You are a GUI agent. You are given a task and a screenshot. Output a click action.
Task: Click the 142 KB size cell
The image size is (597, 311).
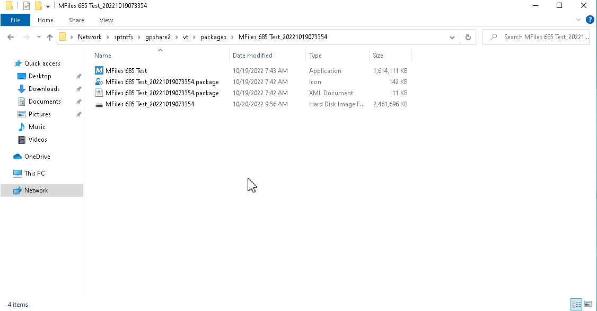click(x=398, y=82)
